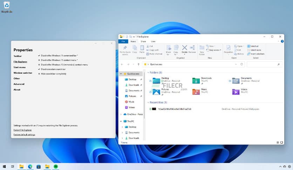The image size is (293, 170).
Task: Open Properties from the ribbon's Open group
Action: 228,48
